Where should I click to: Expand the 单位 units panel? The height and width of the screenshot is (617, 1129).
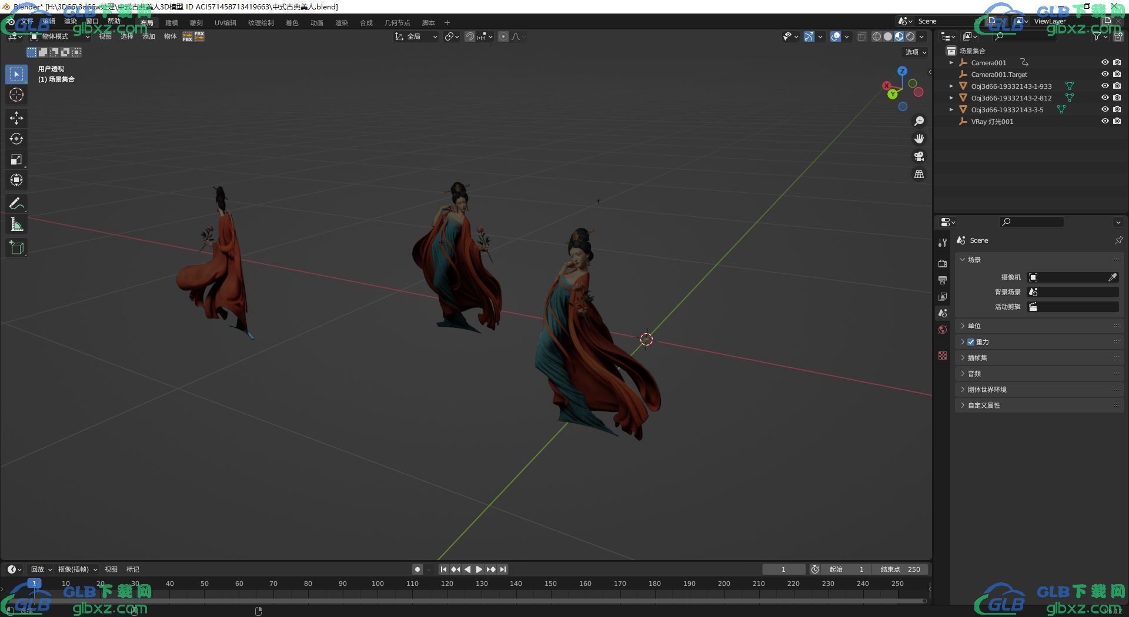pos(1040,326)
